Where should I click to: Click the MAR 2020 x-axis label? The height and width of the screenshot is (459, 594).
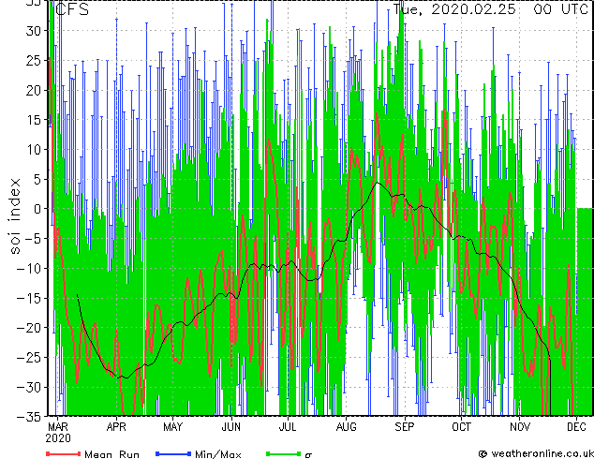58,433
